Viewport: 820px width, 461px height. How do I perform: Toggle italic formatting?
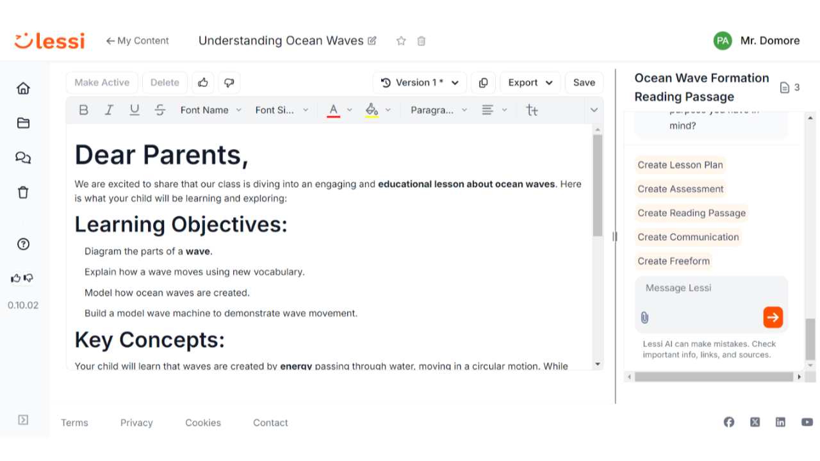pyautogui.click(x=109, y=110)
